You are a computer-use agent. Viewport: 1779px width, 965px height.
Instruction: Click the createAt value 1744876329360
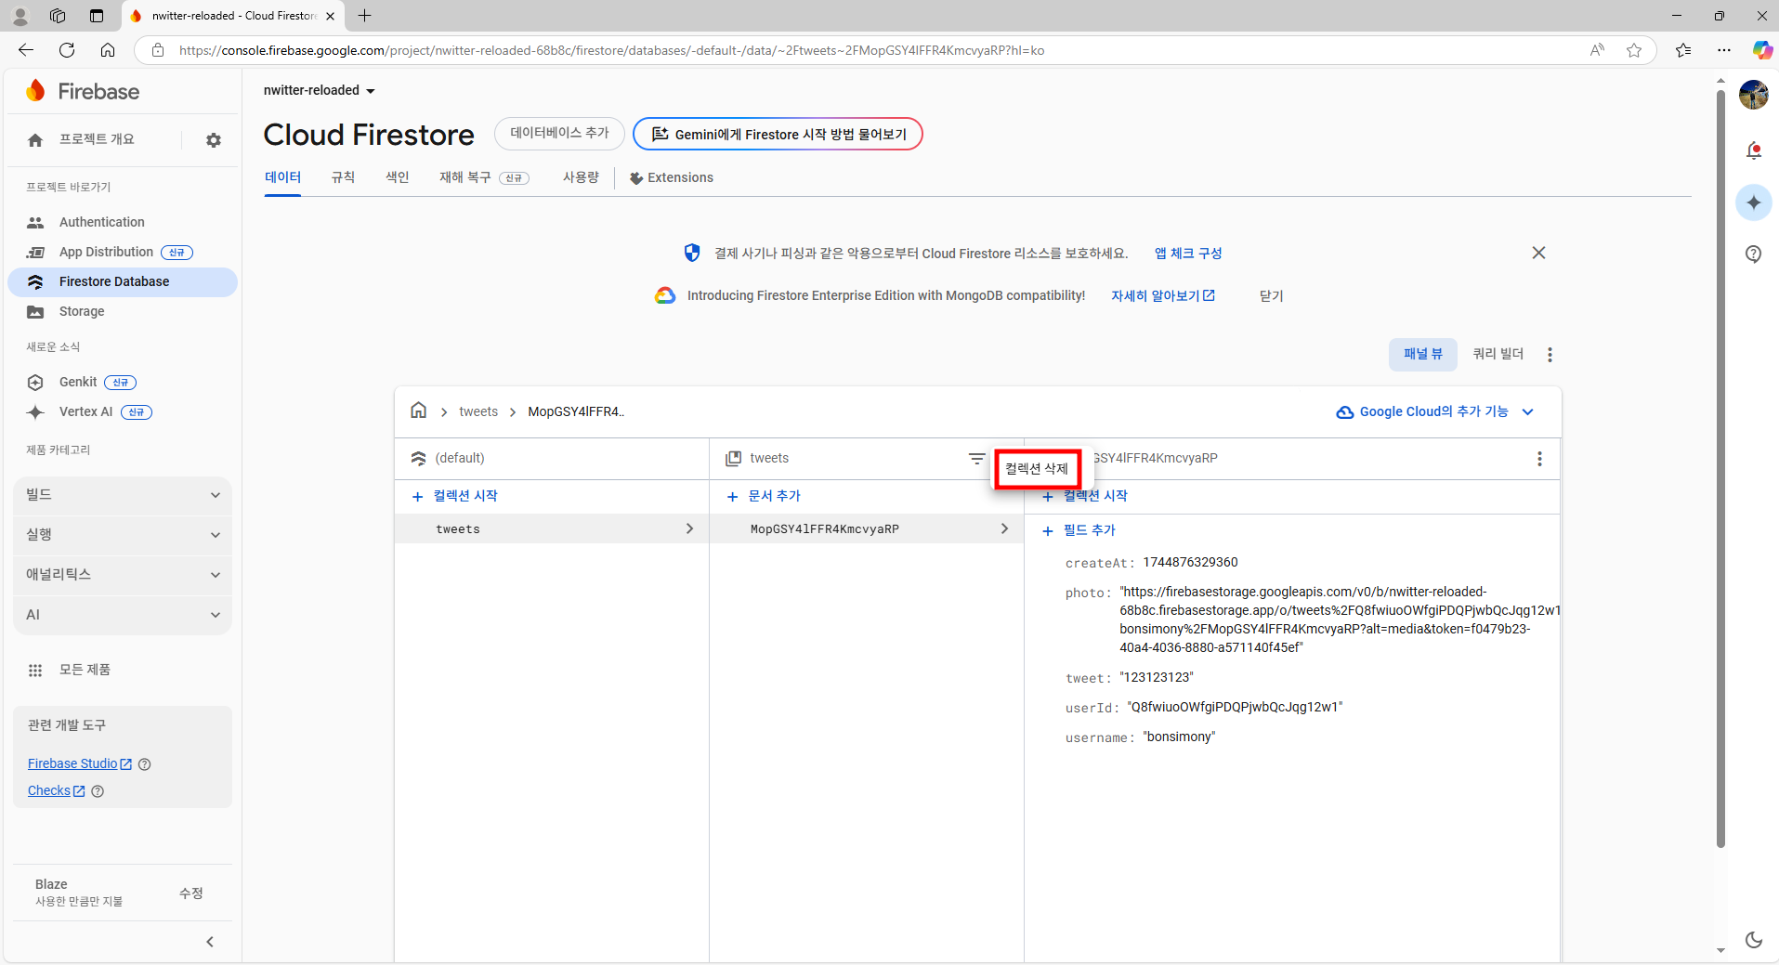[1190, 562]
